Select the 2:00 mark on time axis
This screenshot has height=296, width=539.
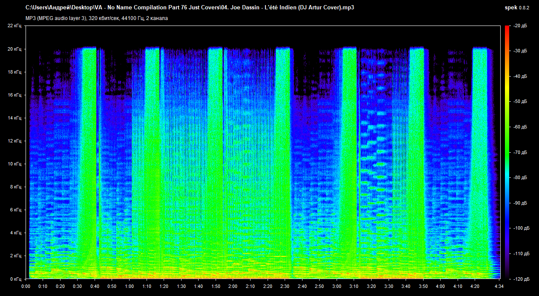tap(233, 286)
